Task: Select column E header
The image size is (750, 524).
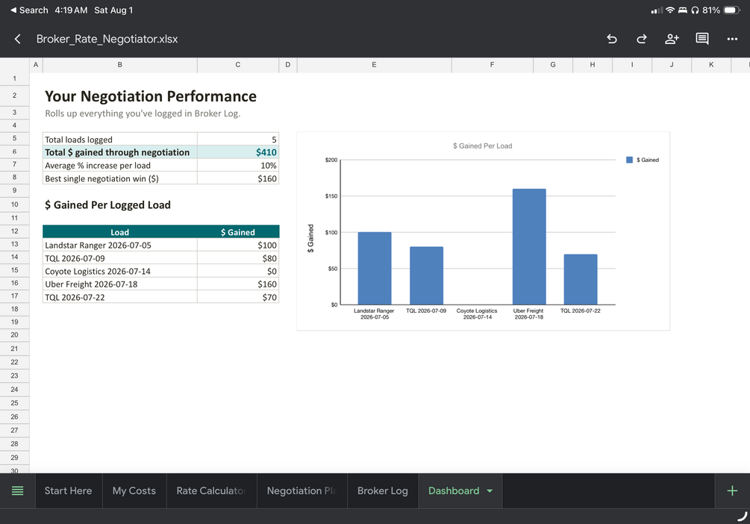Action: [x=374, y=65]
